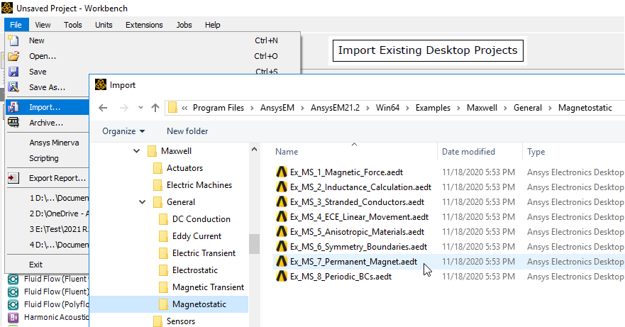
Task: Click Win64 in the breadcrumb path
Action: [x=387, y=108]
